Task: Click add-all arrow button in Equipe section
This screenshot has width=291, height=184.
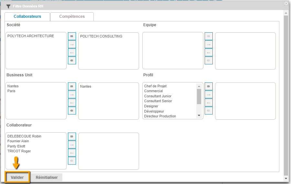Action: point(209,36)
